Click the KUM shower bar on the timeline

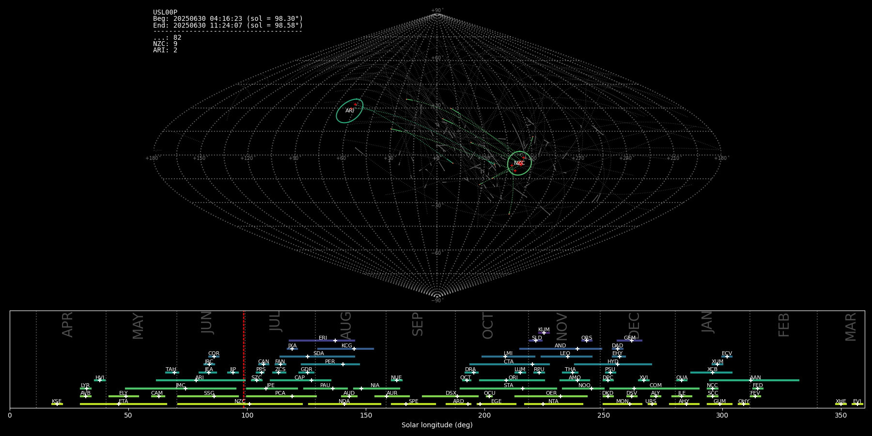click(544, 333)
